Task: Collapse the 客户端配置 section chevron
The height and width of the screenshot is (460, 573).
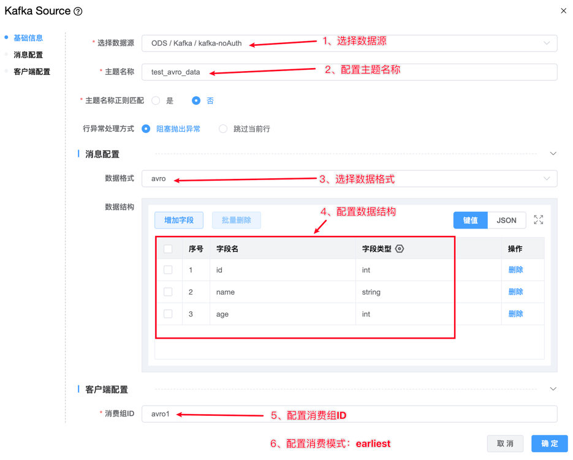Action: pos(553,389)
